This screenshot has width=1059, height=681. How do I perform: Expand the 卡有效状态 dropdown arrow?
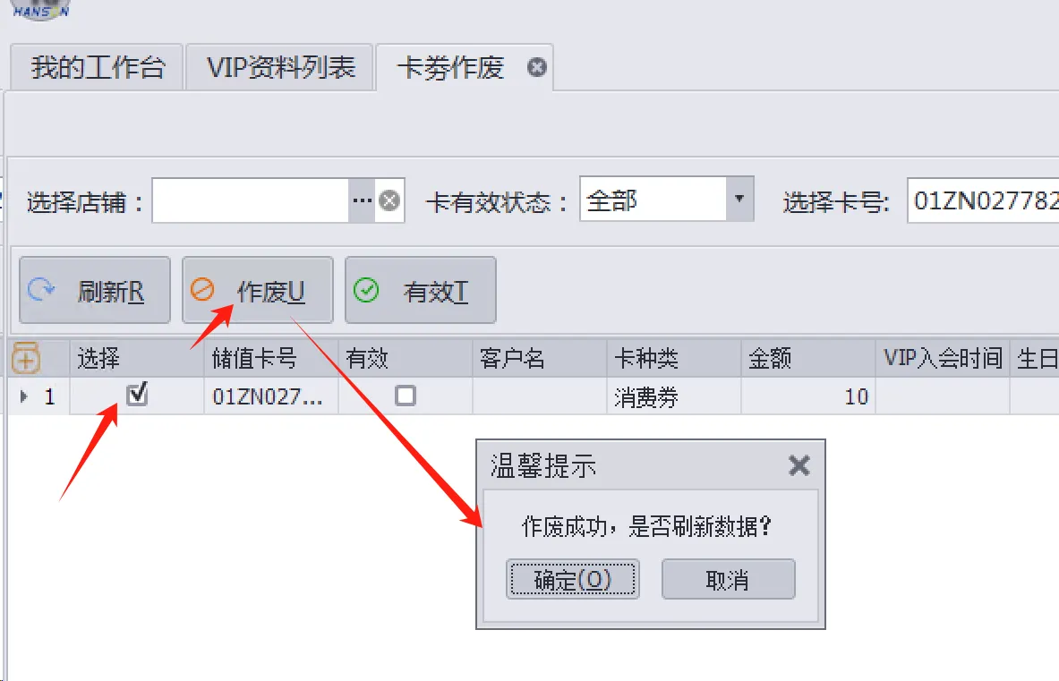739,199
